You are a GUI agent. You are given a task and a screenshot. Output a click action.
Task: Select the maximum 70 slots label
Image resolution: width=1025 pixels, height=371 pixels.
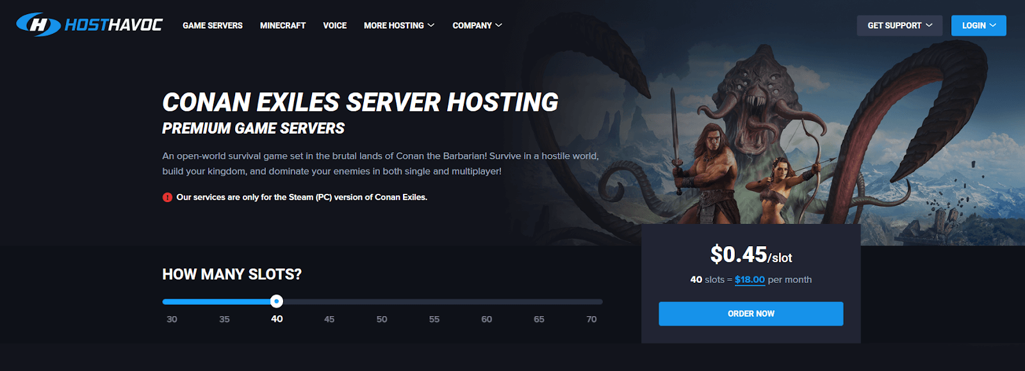591,319
